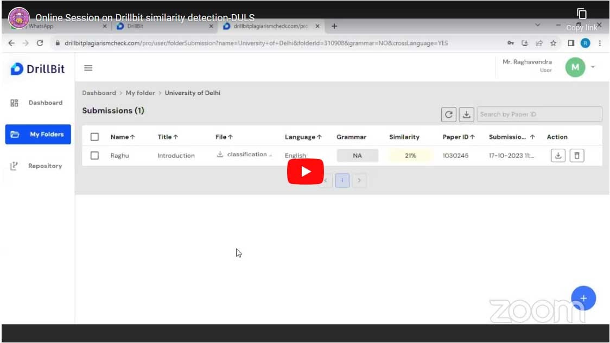Refresh the submissions list

tap(449, 114)
